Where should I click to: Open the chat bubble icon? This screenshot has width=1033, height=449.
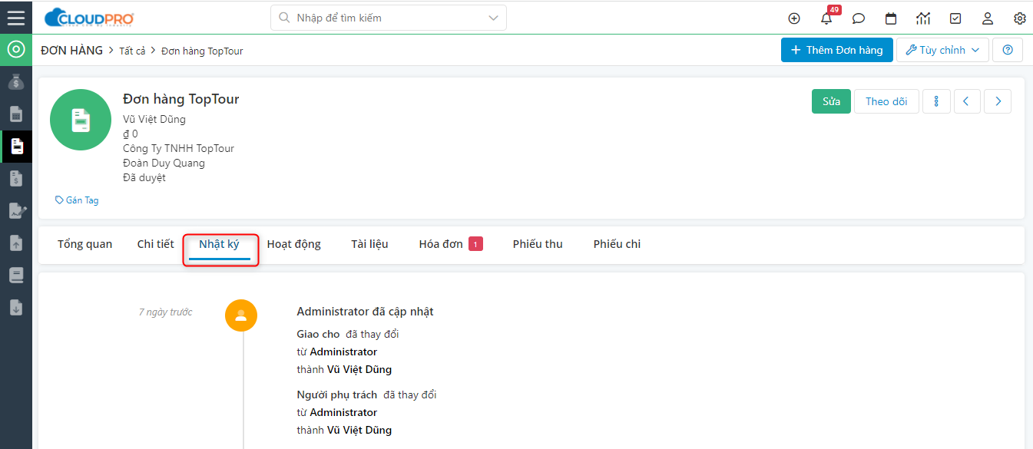(859, 18)
